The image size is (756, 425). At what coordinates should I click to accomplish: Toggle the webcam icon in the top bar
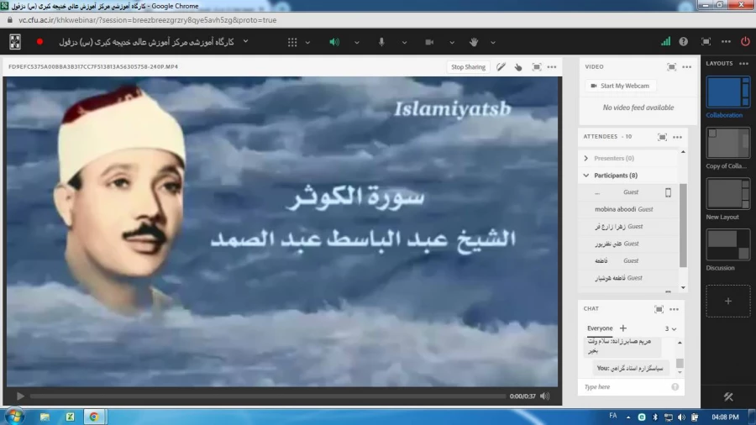pos(428,42)
